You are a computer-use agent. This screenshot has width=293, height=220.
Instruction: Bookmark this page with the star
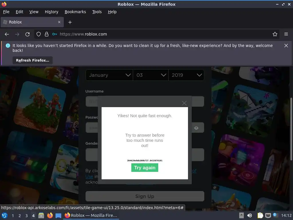click(275, 34)
